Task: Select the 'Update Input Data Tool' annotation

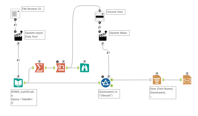Action: [35, 35]
